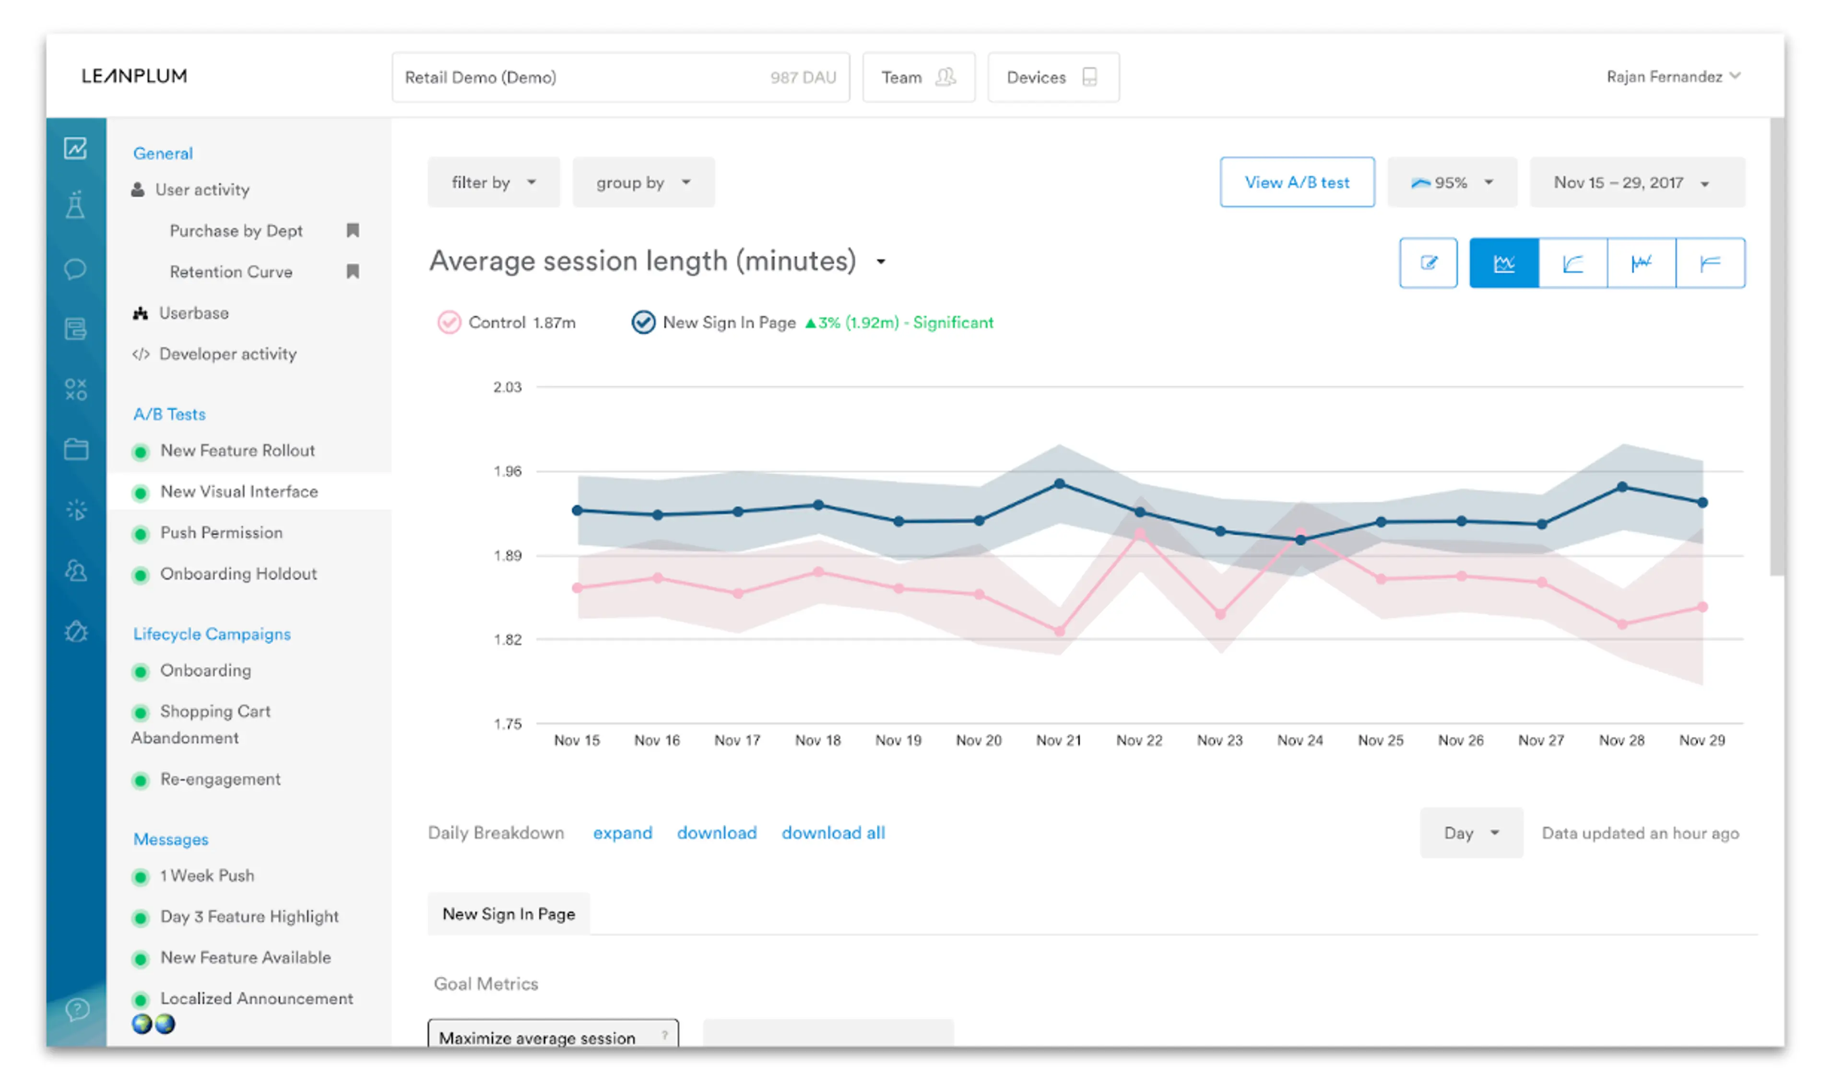Image resolution: width=1842 pixels, height=1090 pixels.
Task: Open the Localized Announcement message
Action: tap(256, 1000)
